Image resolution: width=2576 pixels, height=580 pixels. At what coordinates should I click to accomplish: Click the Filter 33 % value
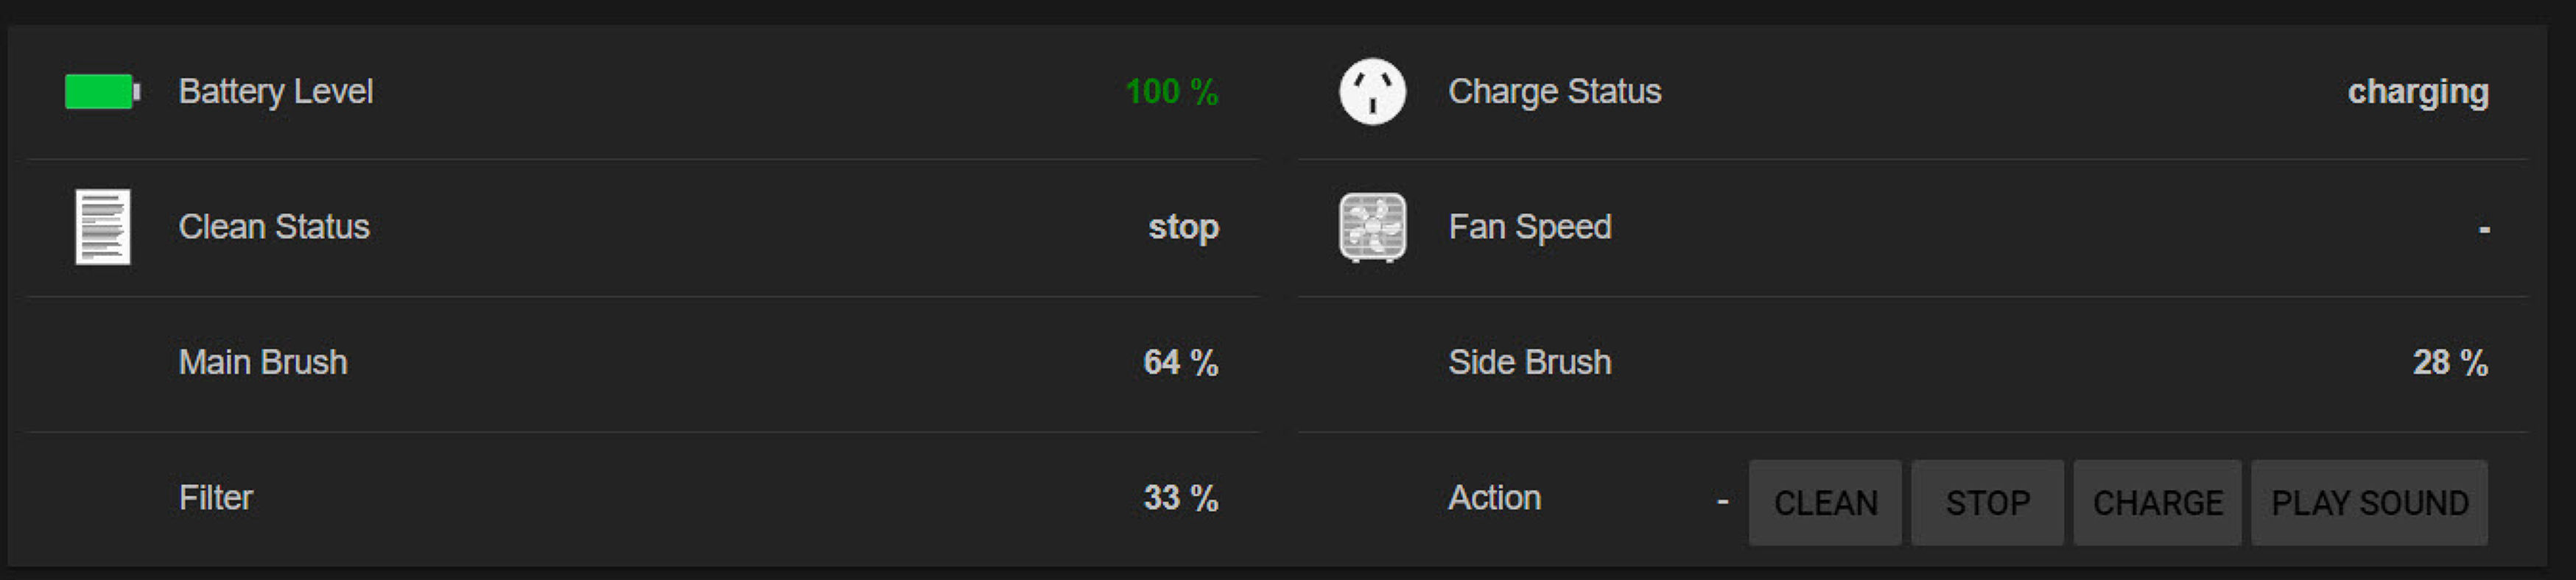(1180, 498)
